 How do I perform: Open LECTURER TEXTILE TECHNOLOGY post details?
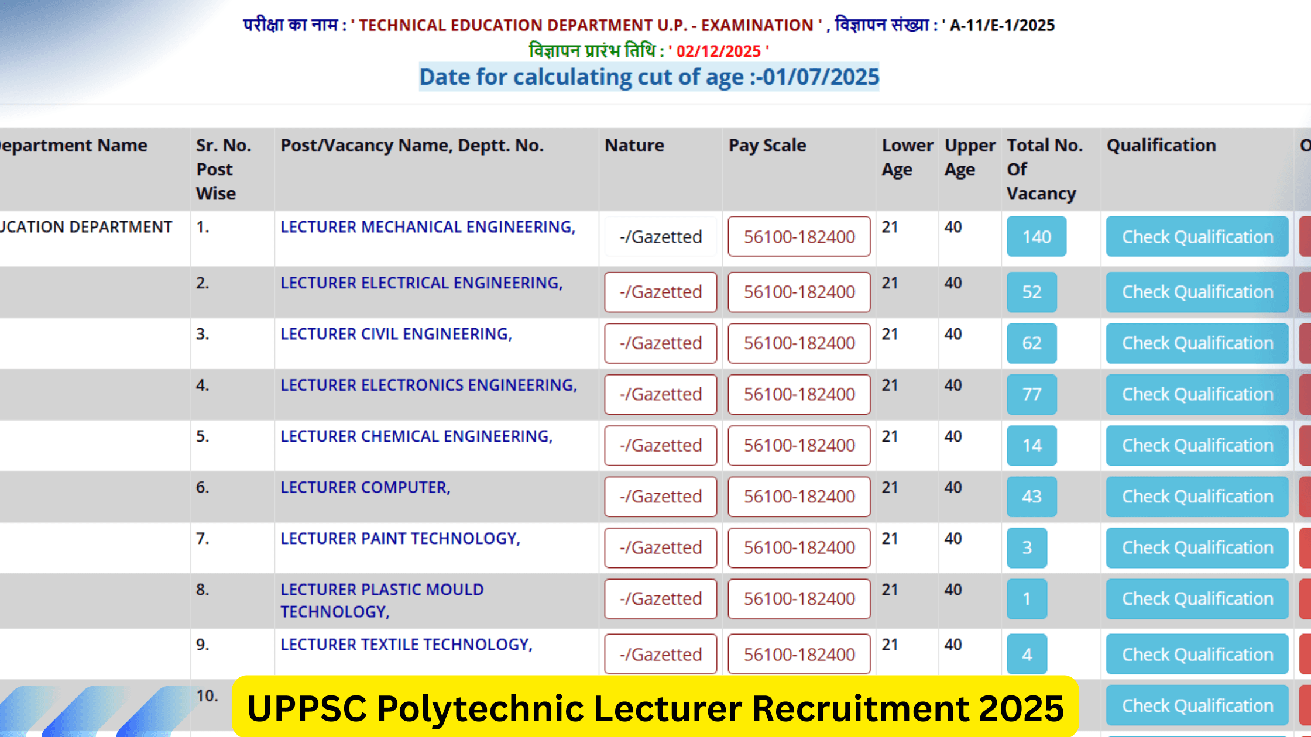click(406, 645)
